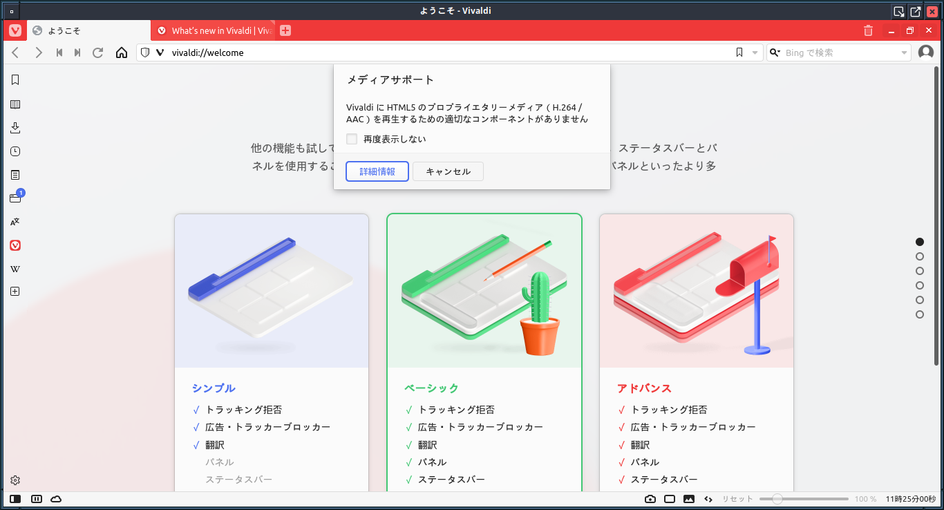Click the Fast forward button
This screenshot has height=510, width=944.
(78, 53)
